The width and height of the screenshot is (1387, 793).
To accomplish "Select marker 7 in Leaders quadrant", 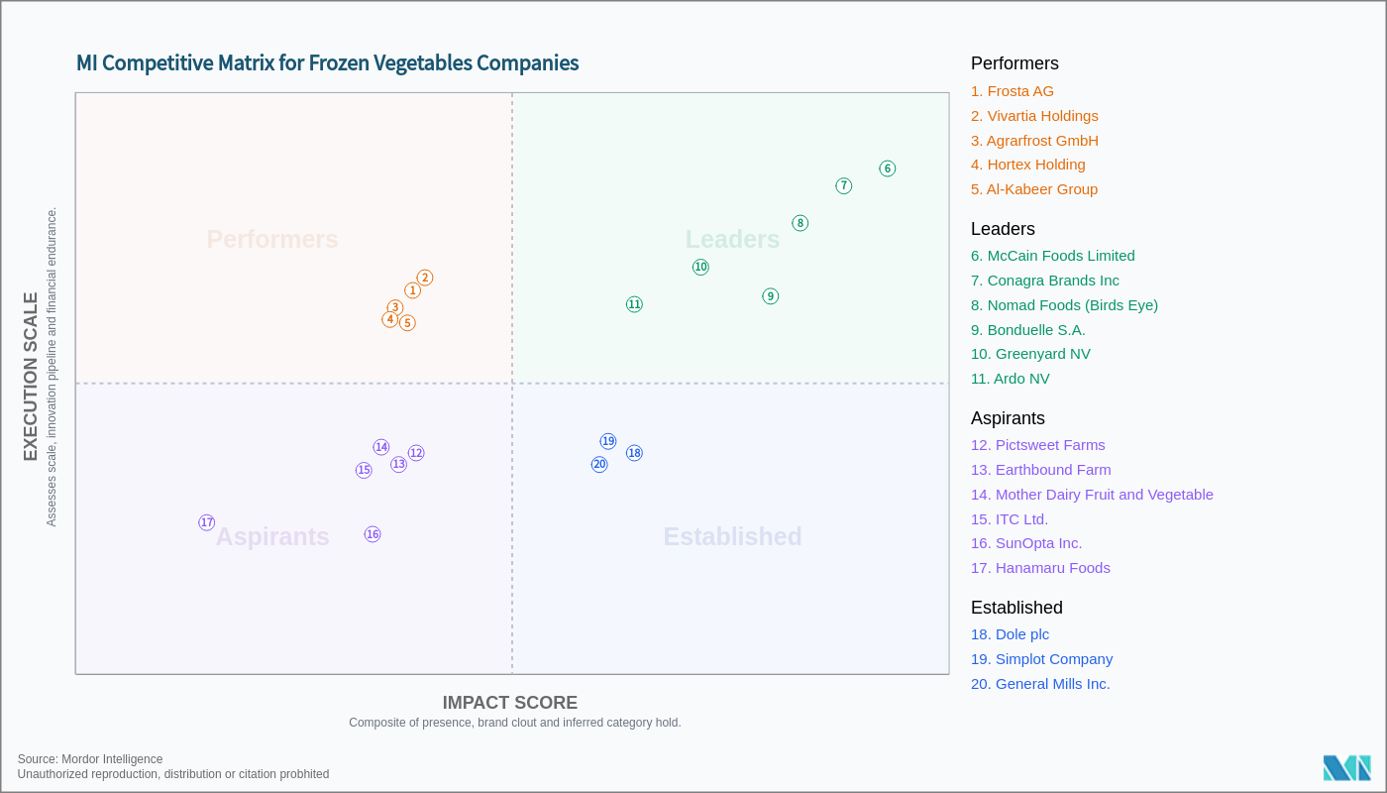I will (x=844, y=186).
